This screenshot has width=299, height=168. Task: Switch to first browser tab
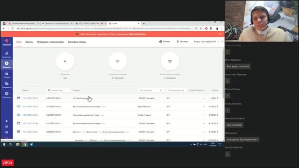[x=23, y=24]
